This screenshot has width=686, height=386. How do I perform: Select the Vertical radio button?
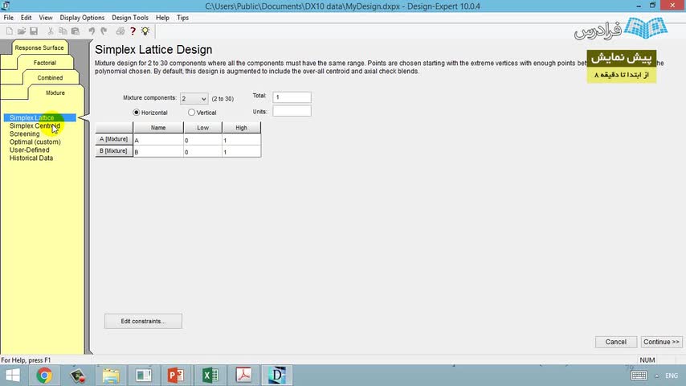coord(191,113)
